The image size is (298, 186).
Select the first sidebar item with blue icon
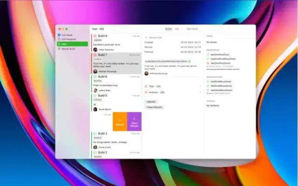73,35
